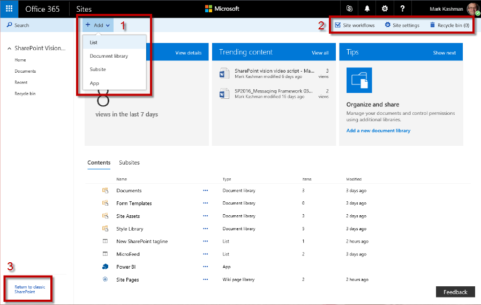Click the search magnifier icon
The width and height of the screenshot is (481, 305).
10,25
